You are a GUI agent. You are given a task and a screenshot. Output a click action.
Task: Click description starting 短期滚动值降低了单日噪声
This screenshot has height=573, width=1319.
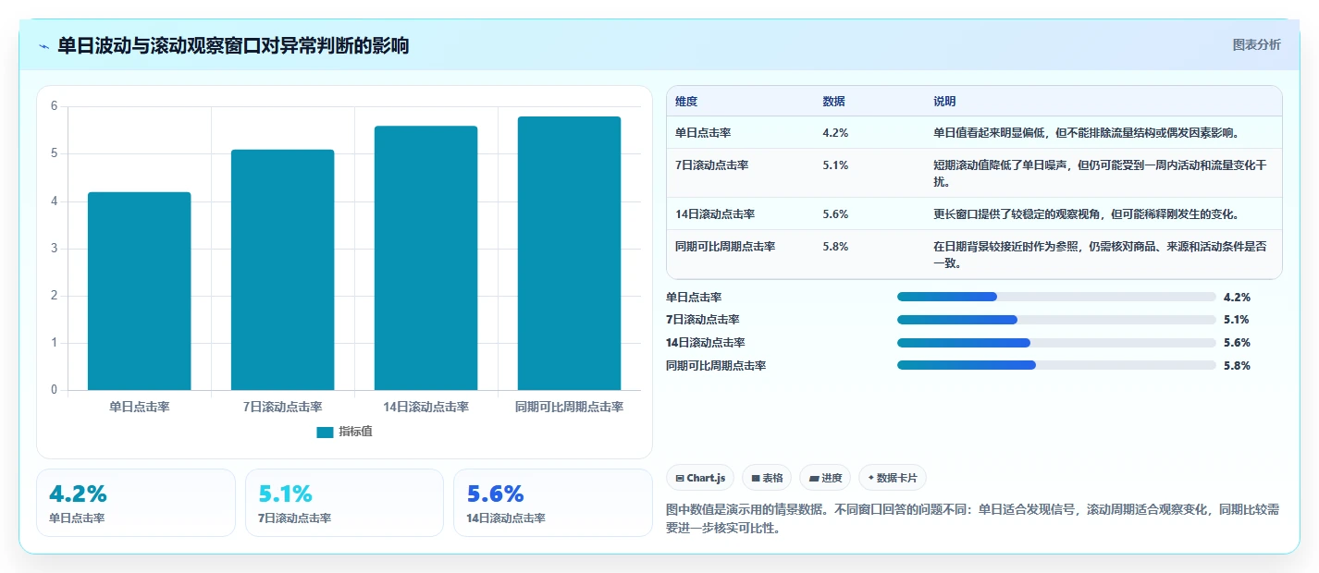tap(1100, 173)
